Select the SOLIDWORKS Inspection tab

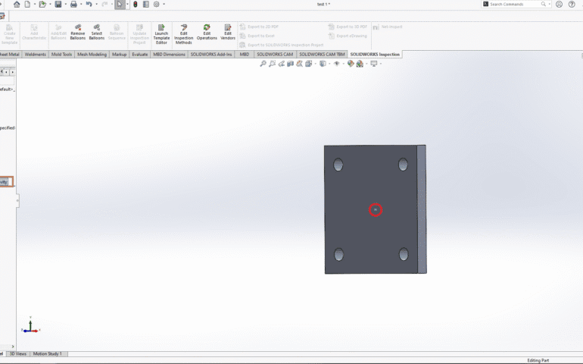tap(375, 55)
